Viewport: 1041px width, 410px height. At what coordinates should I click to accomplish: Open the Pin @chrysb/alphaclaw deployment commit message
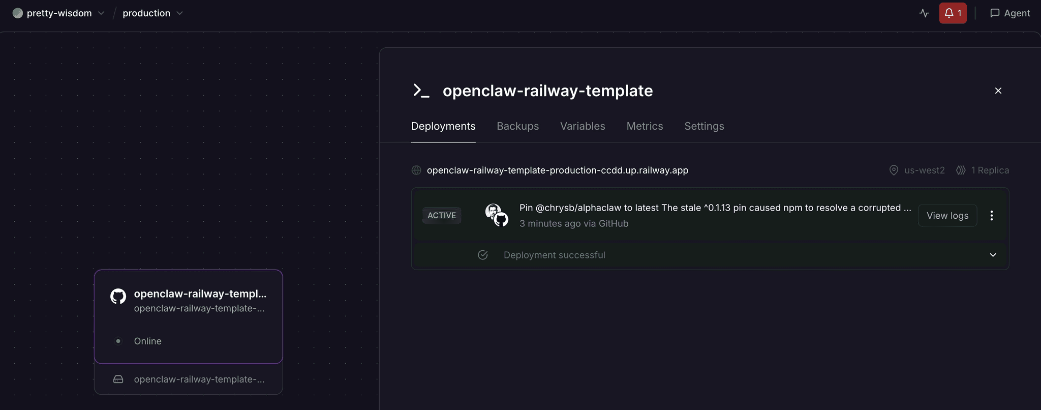[x=715, y=208]
